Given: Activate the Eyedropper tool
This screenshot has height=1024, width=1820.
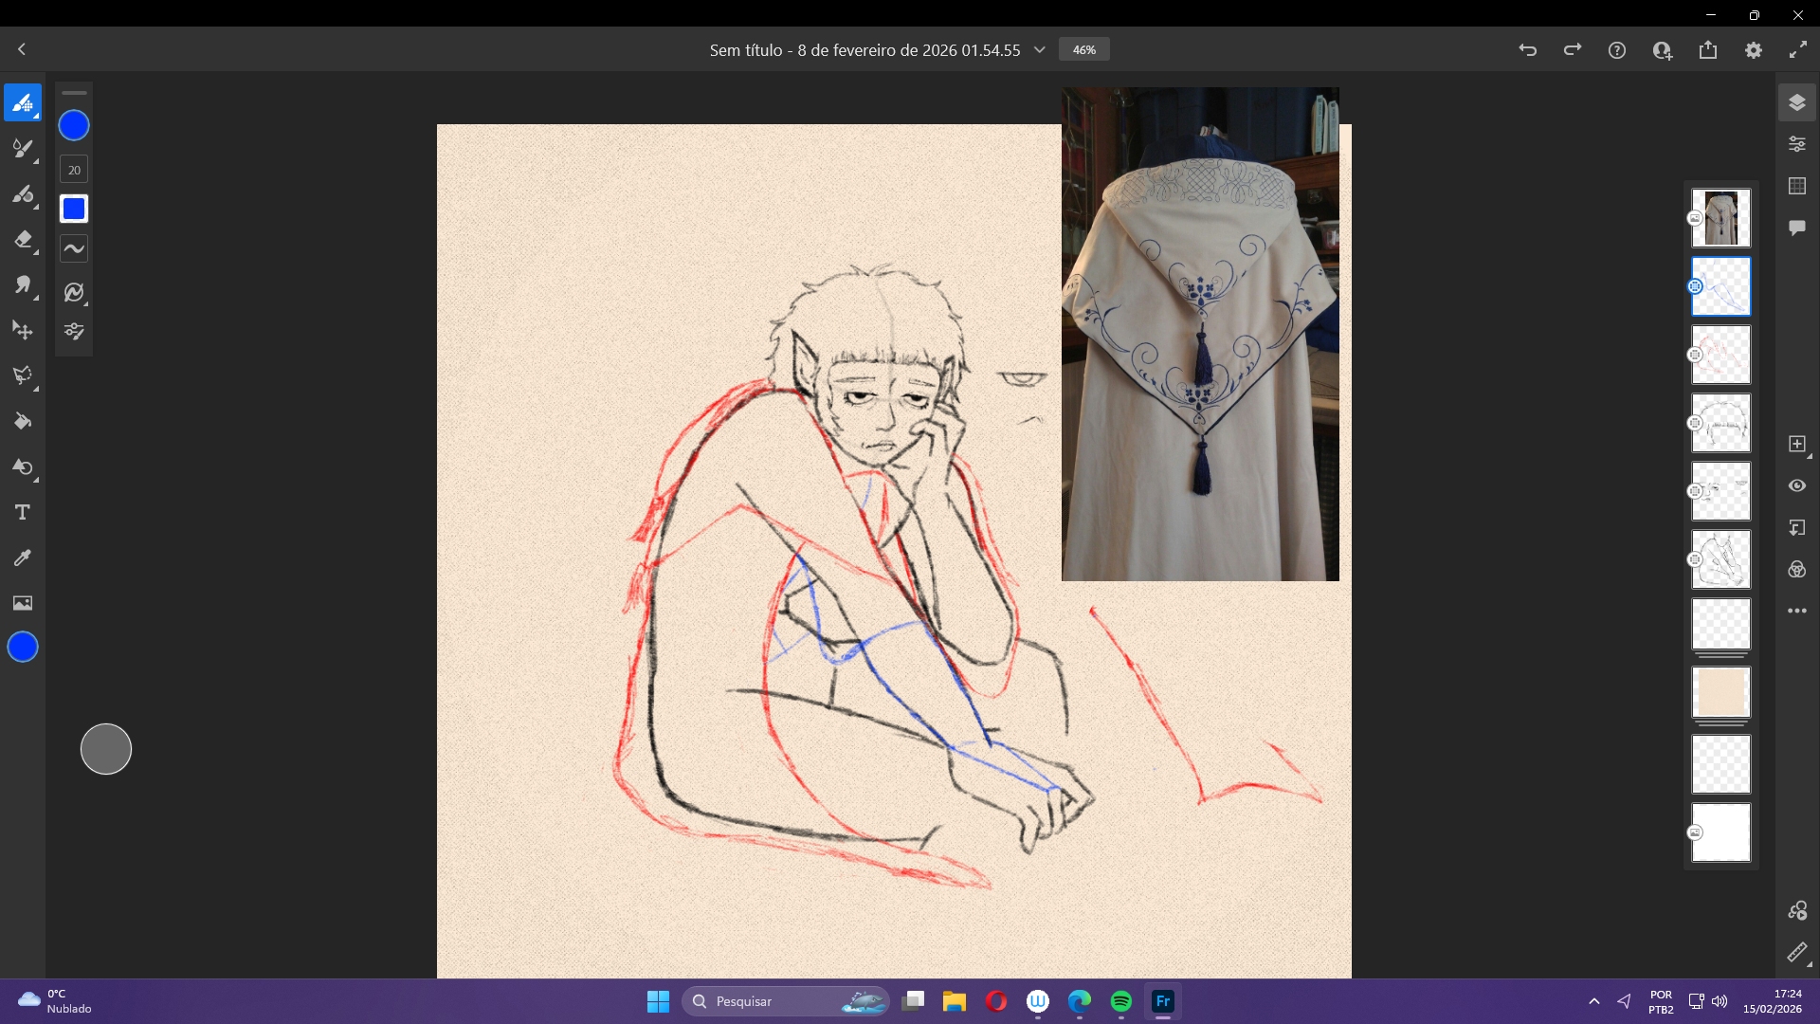Looking at the screenshot, I should coord(23,558).
